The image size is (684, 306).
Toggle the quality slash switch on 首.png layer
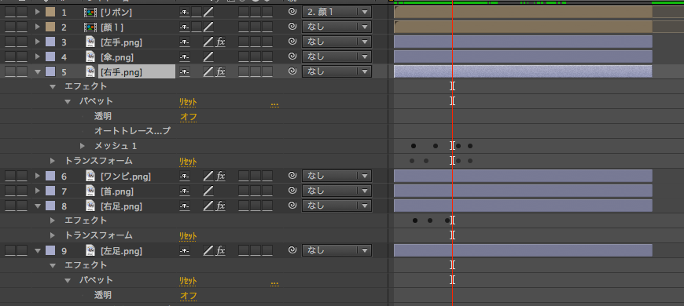coord(208,191)
